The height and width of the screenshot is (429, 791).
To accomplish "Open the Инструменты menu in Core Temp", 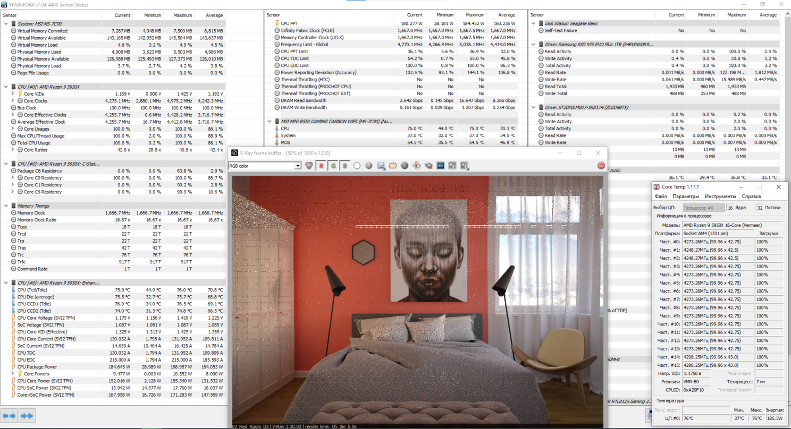I will tap(719, 196).
